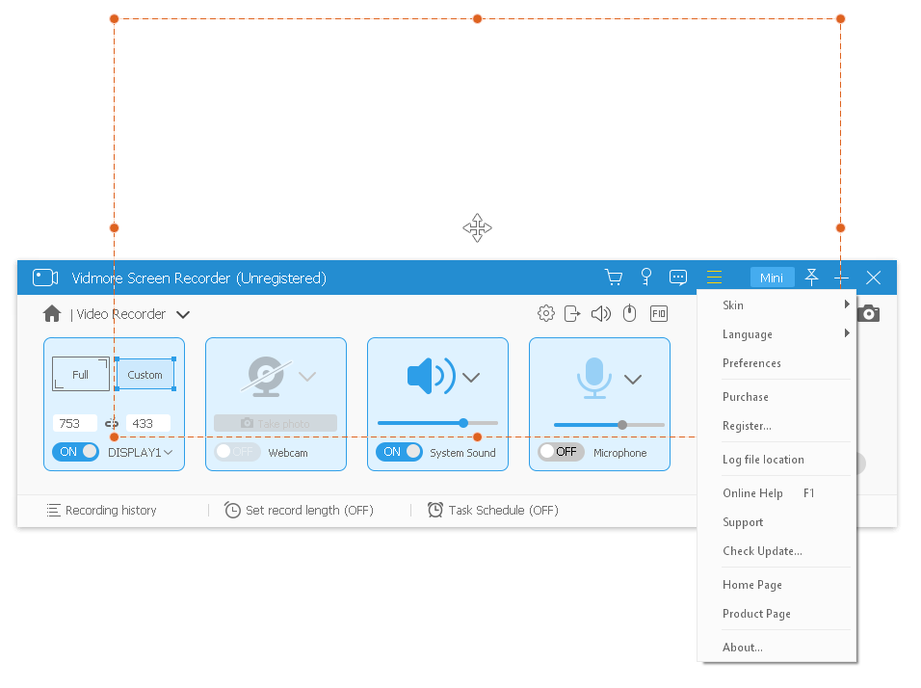The image size is (921, 688).
Task: Click the top-left capture region handle
Action: point(115,19)
